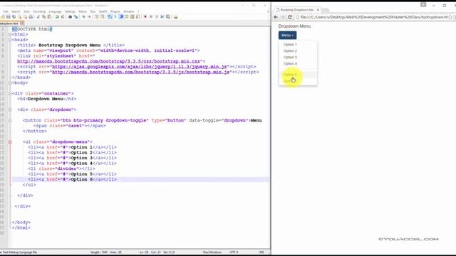Open the View menu
The width and height of the screenshot is (456, 256).
pos(26,11)
